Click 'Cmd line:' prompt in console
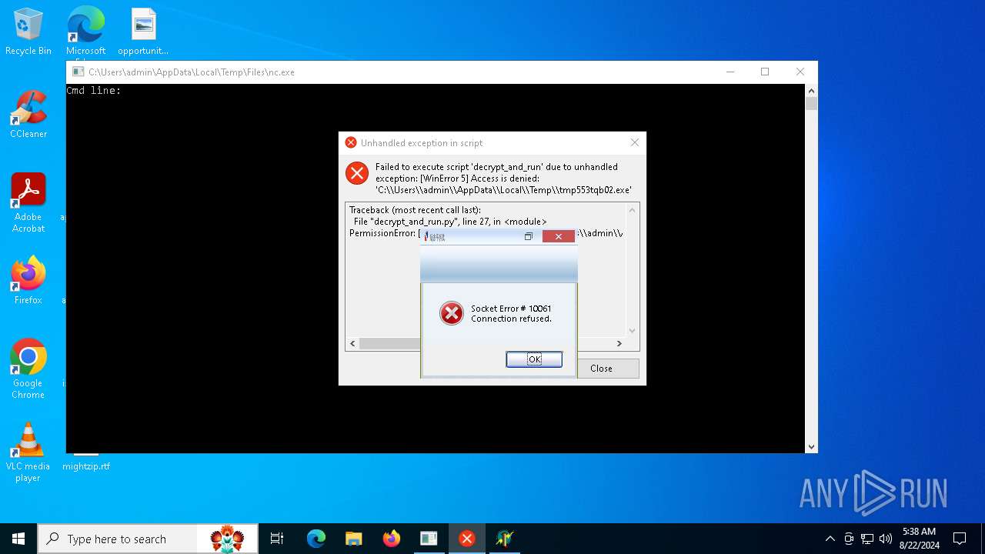 tap(94, 91)
